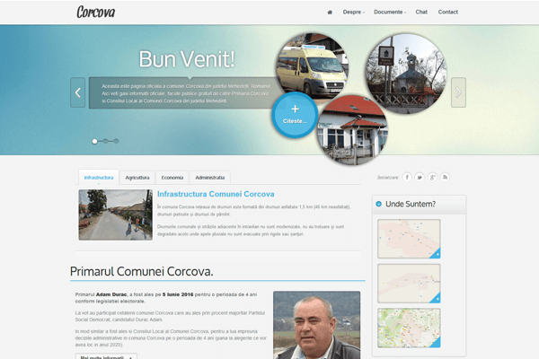
Task: Expand the Documente dropdown menu
Action: [x=389, y=13]
